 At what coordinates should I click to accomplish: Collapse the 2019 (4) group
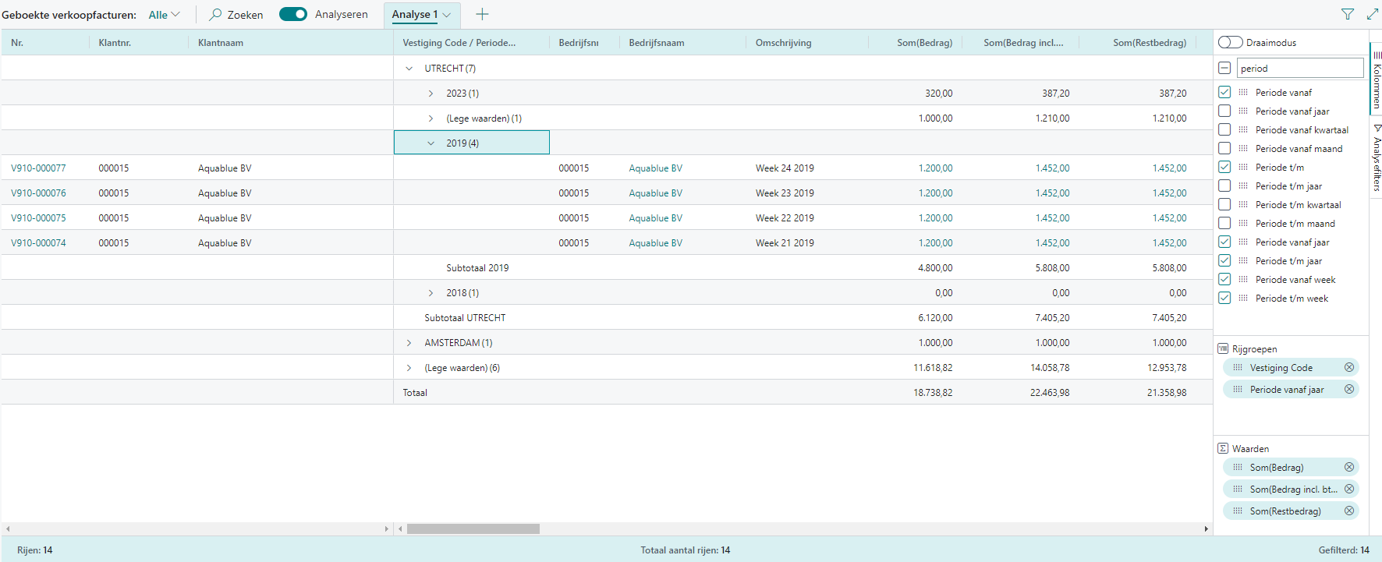coord(431,143)
